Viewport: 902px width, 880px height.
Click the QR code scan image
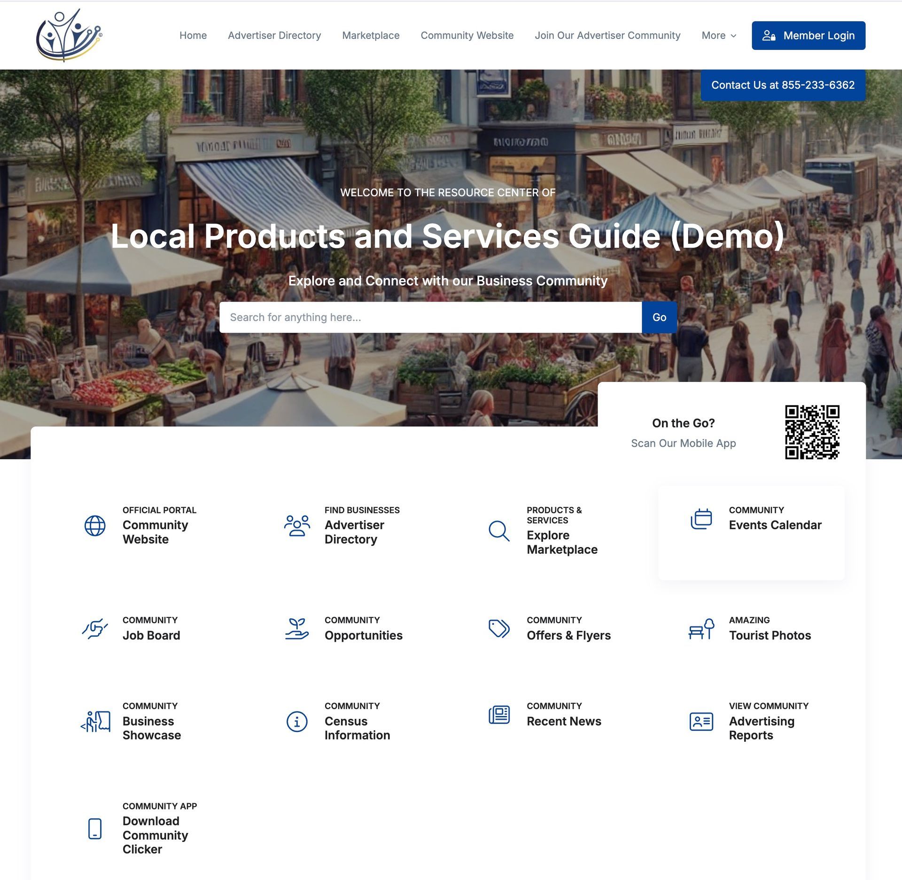coord(812,432)
